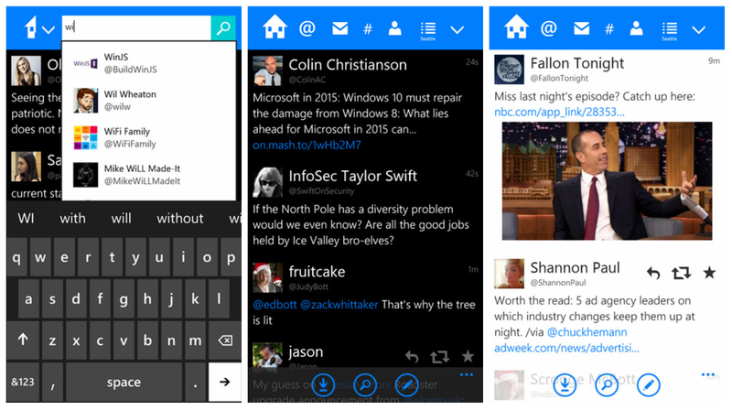Screen dimensions: 732x410
Task: Open Seattle list icon in right screen
Action: click(x=670, y=31)
